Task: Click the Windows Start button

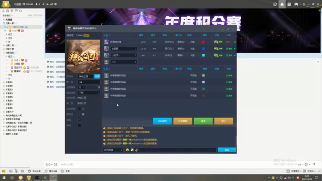Action: tap(4, 177)
